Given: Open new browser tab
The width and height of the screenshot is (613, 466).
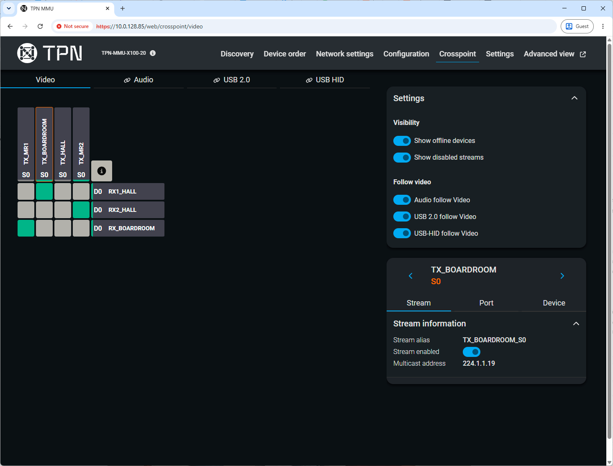Looking at the screenshot, I should click(x=123, y=8).
